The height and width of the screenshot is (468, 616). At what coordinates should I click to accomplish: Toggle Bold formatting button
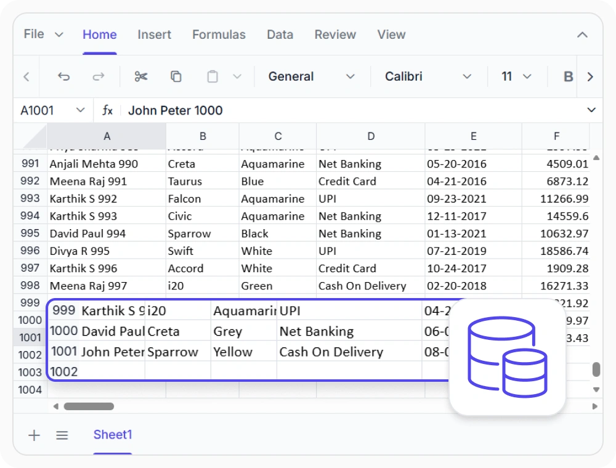tap(568, 76)
